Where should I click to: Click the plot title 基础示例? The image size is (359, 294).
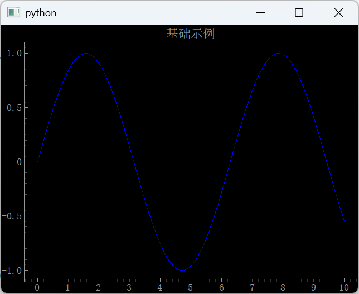pyautogui.click(x=190, y=33)
